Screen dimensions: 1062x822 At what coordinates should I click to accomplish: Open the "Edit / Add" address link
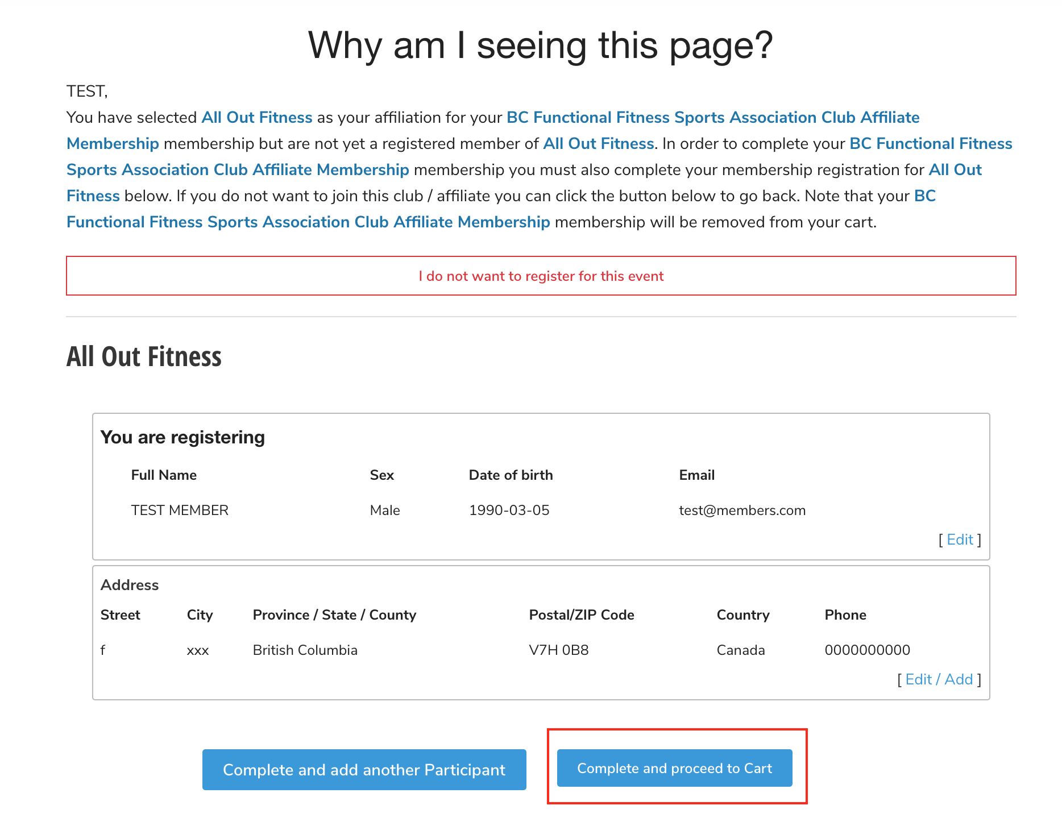click(x=939, y=679)
